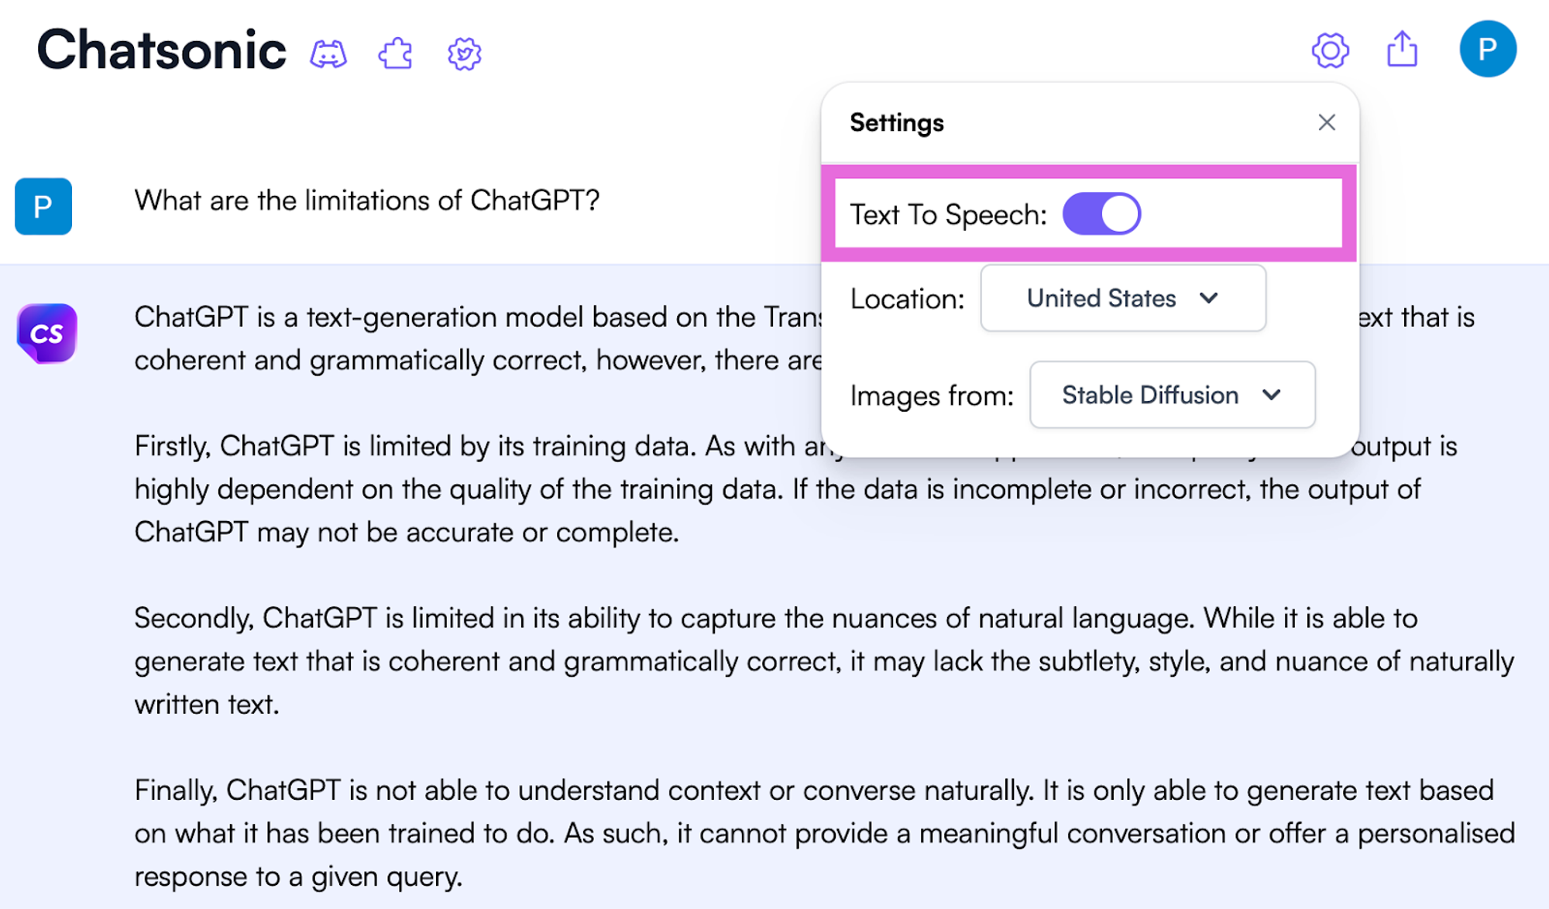Image resolution: width=1549 pixels, height=909 pixels.
Task: Click the Chatsonic CS response avatar
Action: [46, 332]
